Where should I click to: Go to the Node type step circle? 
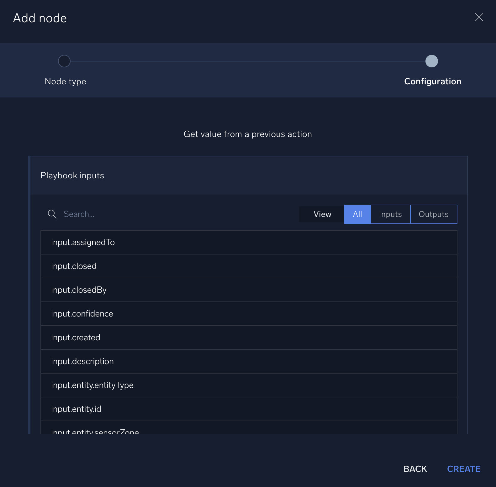(x=64, y=61)
